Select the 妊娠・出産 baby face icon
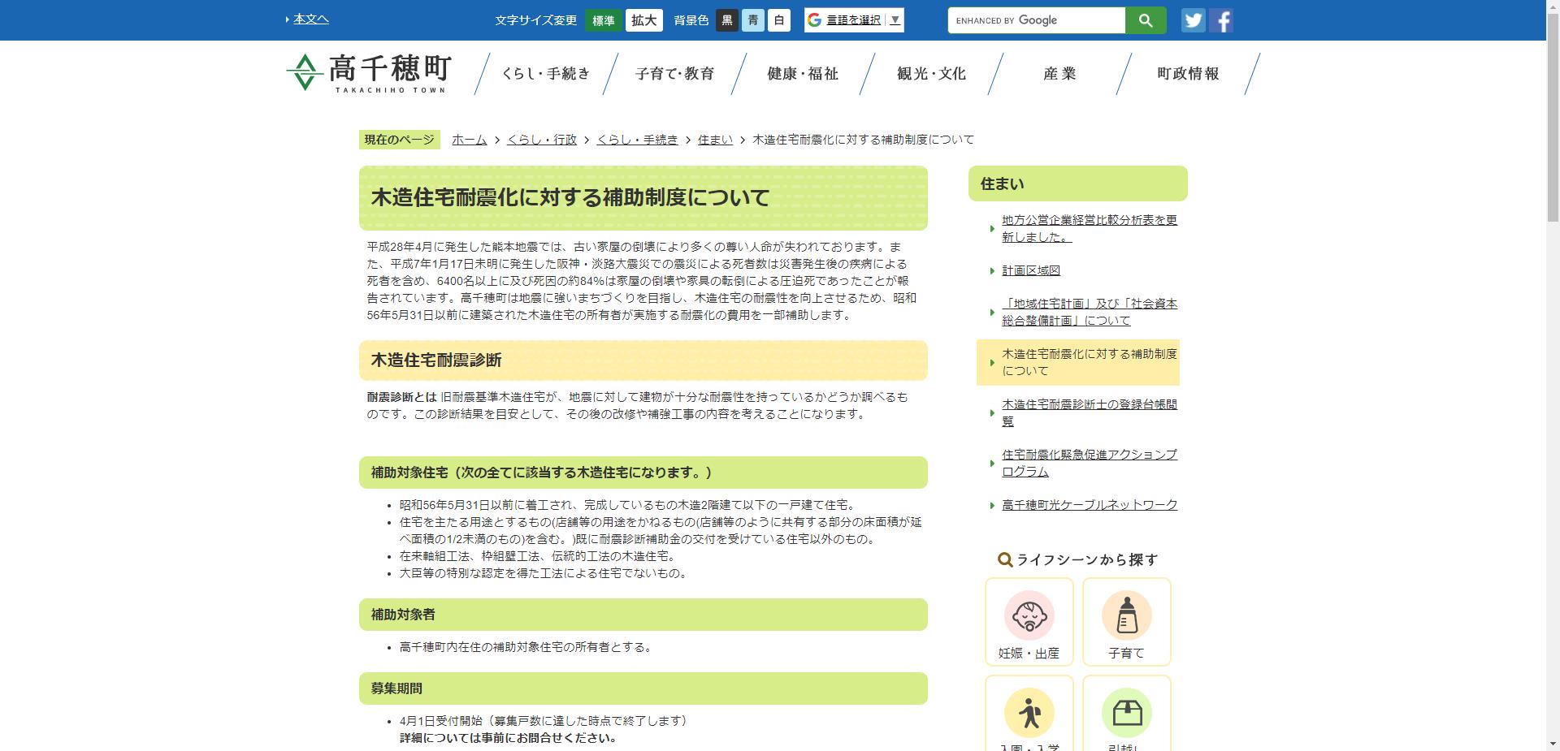The width and height of the screenshot is (1560, 751). click(x=1029, y=617)
